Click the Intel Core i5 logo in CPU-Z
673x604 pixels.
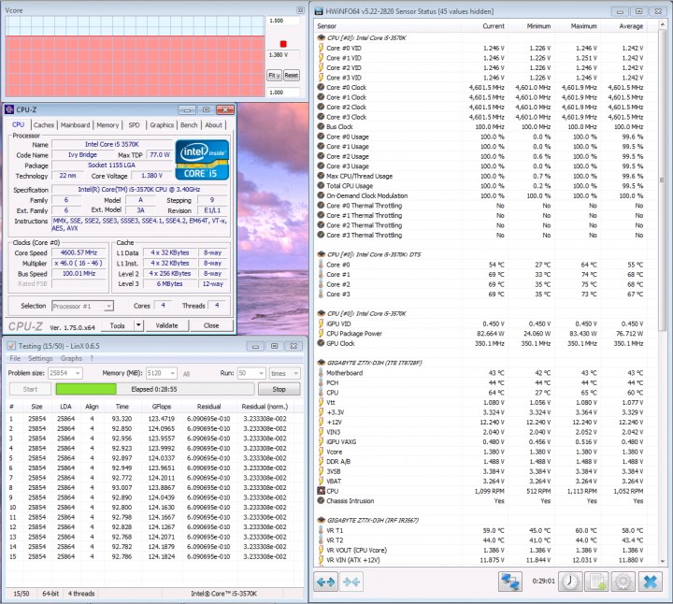(202, 160)
